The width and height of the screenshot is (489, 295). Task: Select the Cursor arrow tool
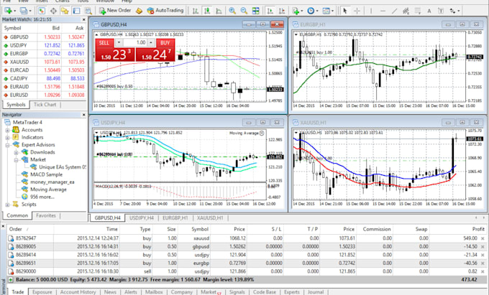click(345, 11)
